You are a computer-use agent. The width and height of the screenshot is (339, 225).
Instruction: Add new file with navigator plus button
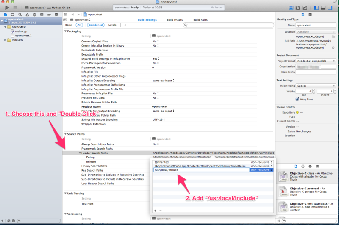2,221
